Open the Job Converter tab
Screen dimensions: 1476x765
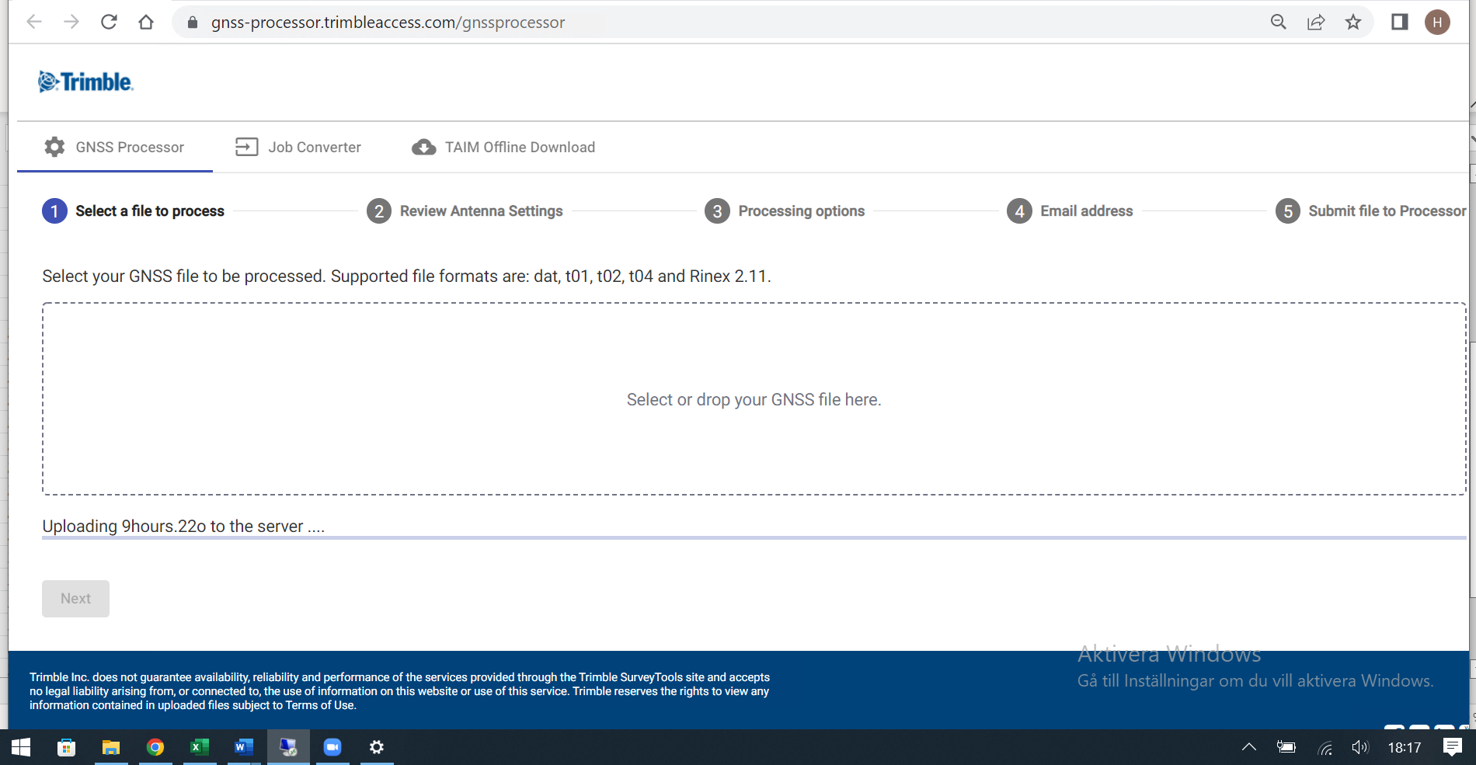pyautogui.click(x=298, y=147)
